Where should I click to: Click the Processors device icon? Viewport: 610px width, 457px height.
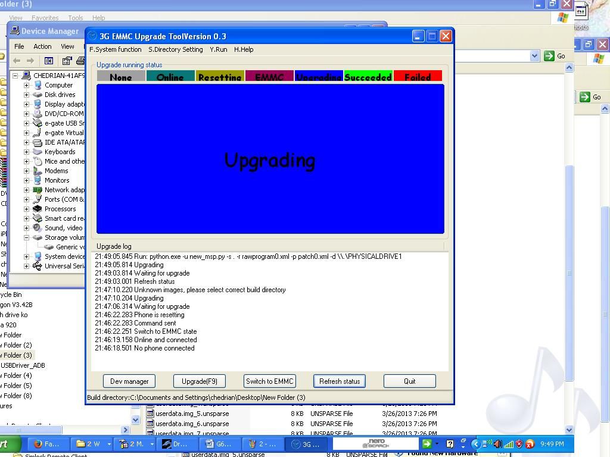pos(38,209)
